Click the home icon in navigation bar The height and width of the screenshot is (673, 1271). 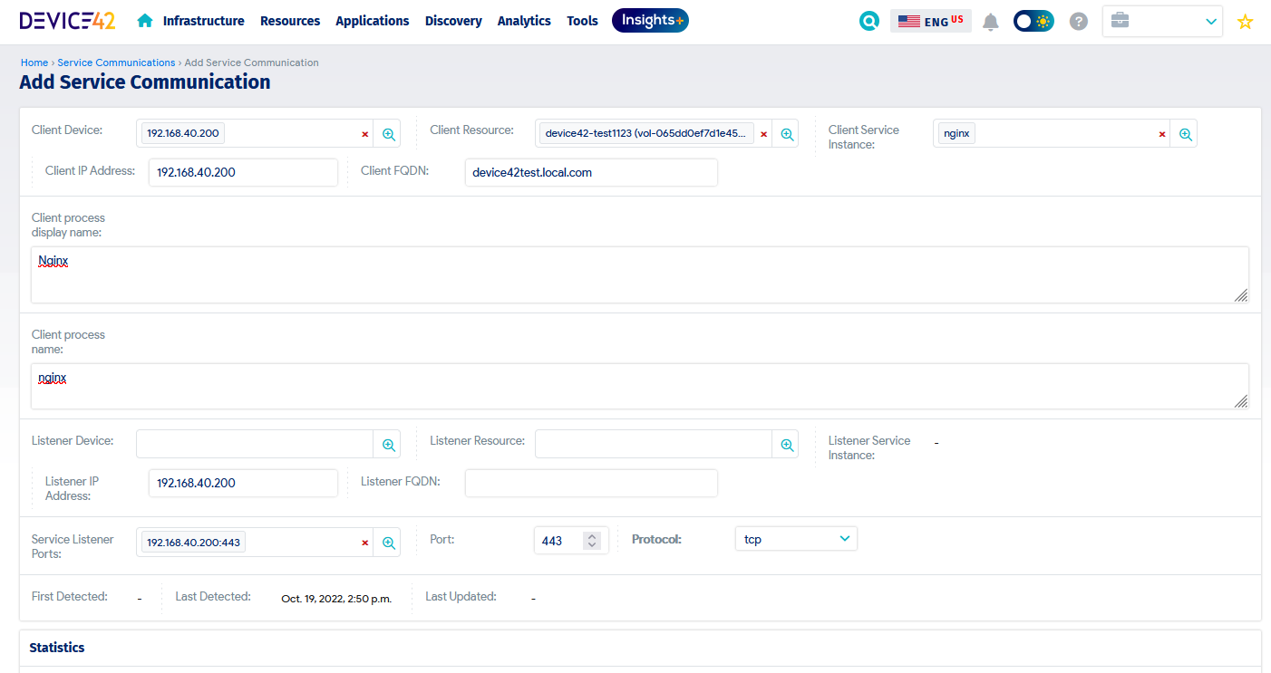point(144,21)
